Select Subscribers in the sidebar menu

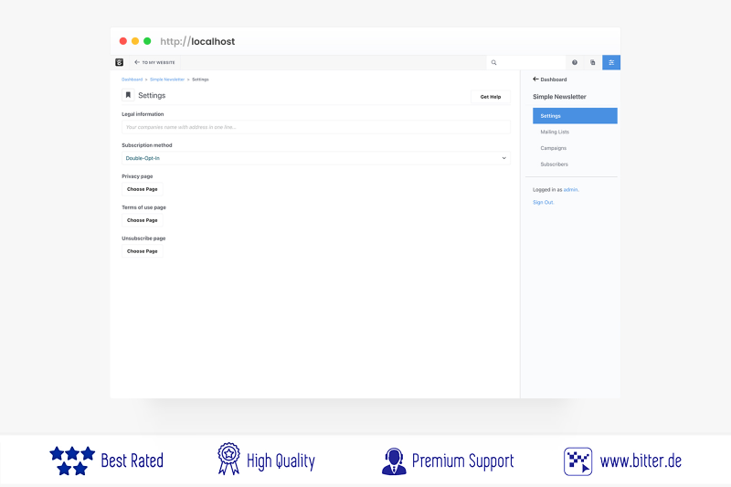tap(554, 164)
